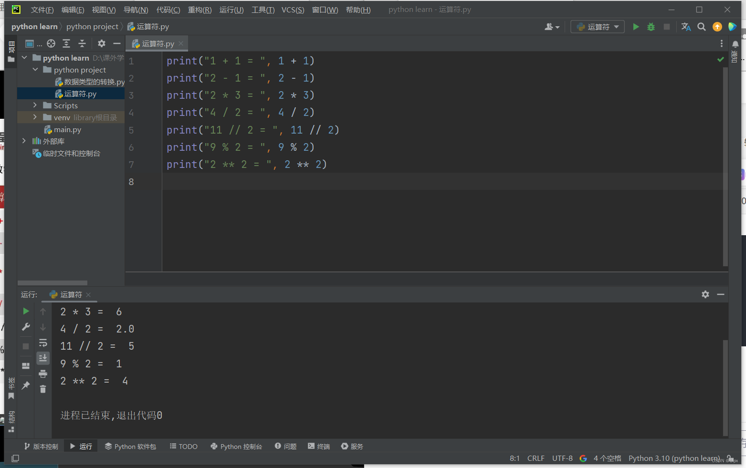Click the locate in project tree icon
The image size is (746, 468).
[x=51, y=43]
